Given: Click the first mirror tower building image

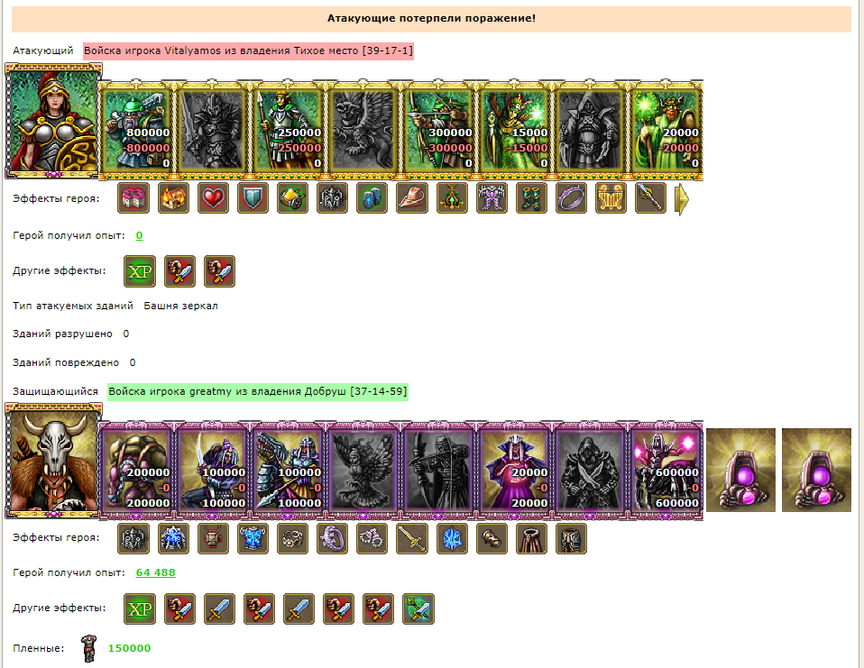Looking at the screenshot, I should pyautogui.click(x=740, y=471).
